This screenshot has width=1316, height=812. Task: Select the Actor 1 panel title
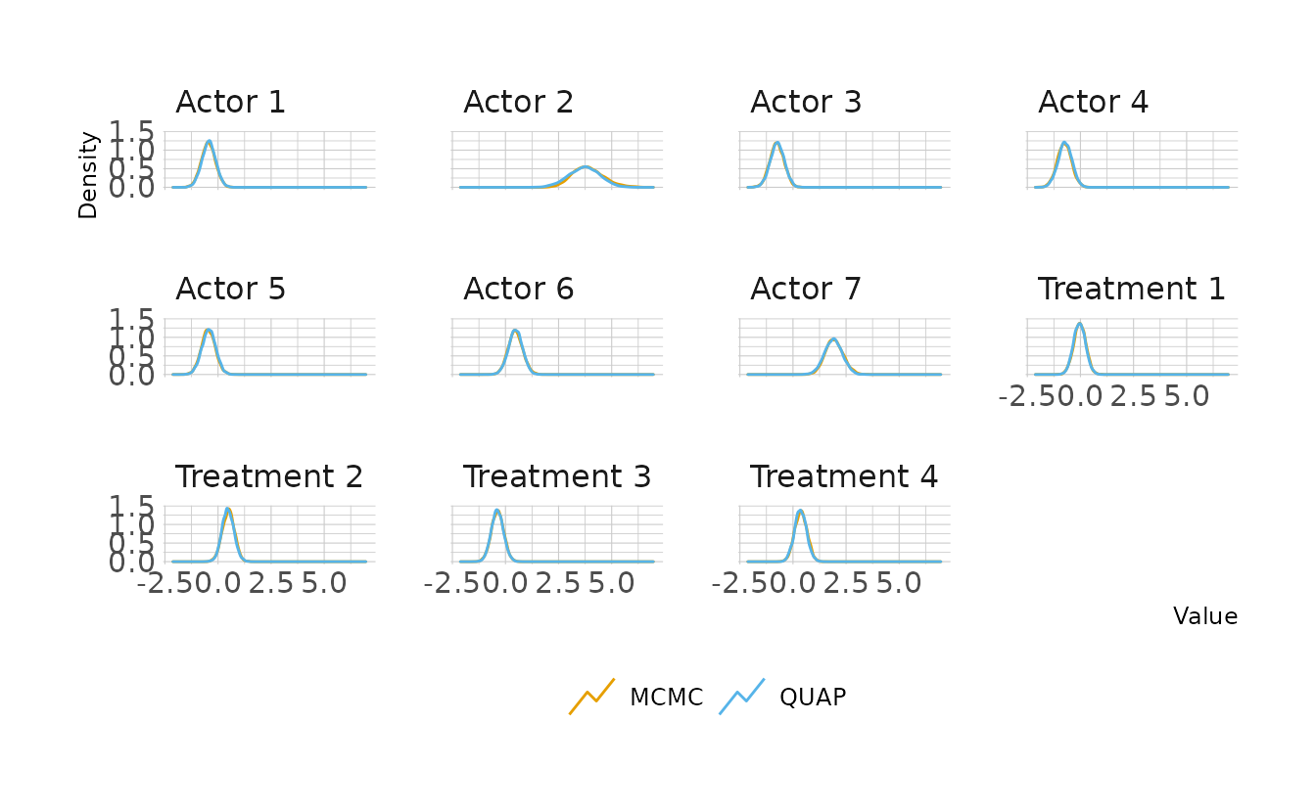click(x=230, y=102)
